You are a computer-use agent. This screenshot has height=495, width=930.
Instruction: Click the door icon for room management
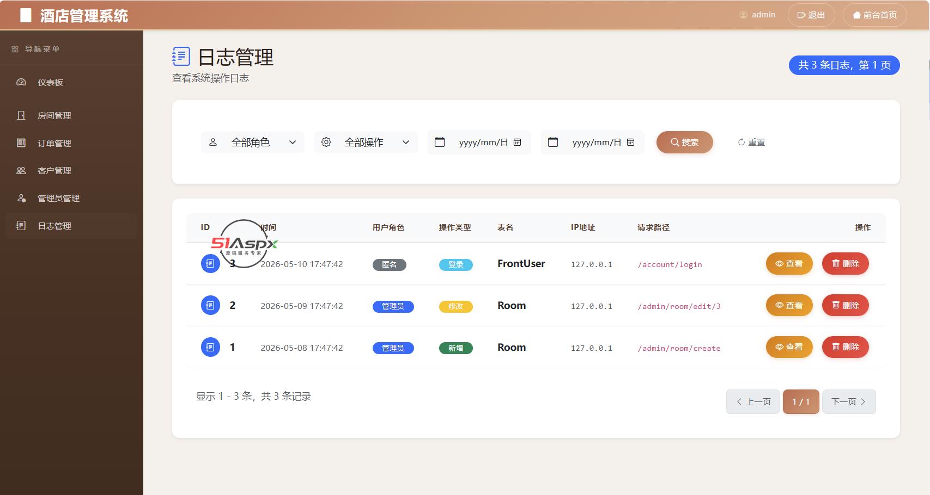tap(21, 115)
